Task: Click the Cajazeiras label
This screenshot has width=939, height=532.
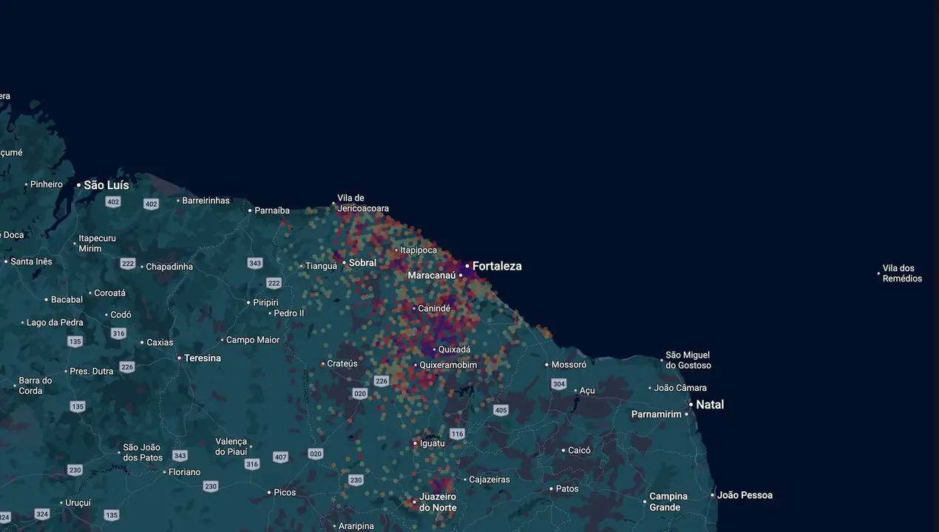Action: [x=489, y=480]
